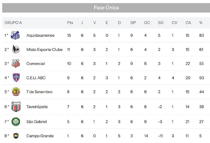Click the GP column header
The image size is (210, 143).
(x=133, y=23)
